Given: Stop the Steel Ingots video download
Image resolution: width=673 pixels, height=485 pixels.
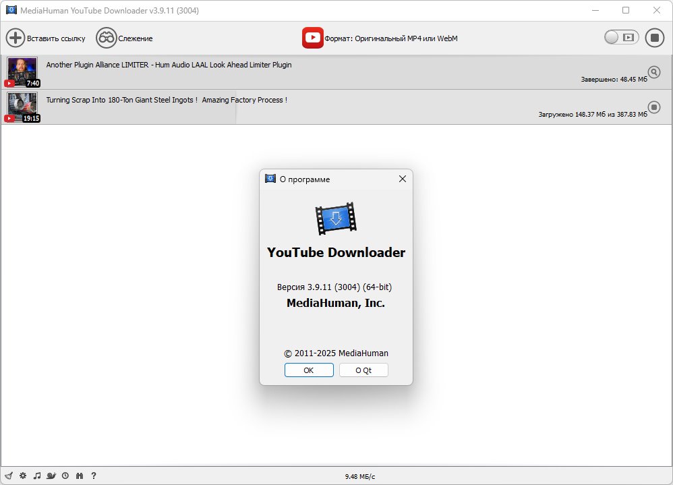Looking at the screenshot, I should 653,107.
